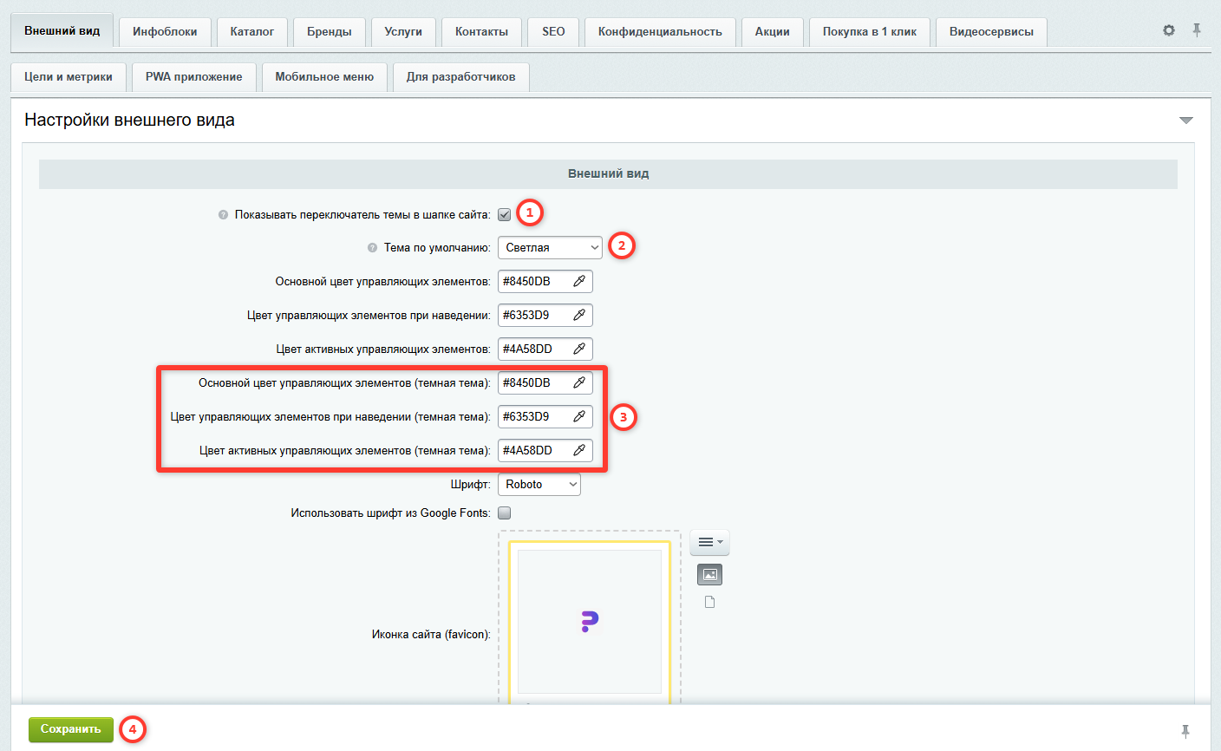Click the pin icon beside the gear
This screenshot has height=751, width=1221.
[1197, 30]
